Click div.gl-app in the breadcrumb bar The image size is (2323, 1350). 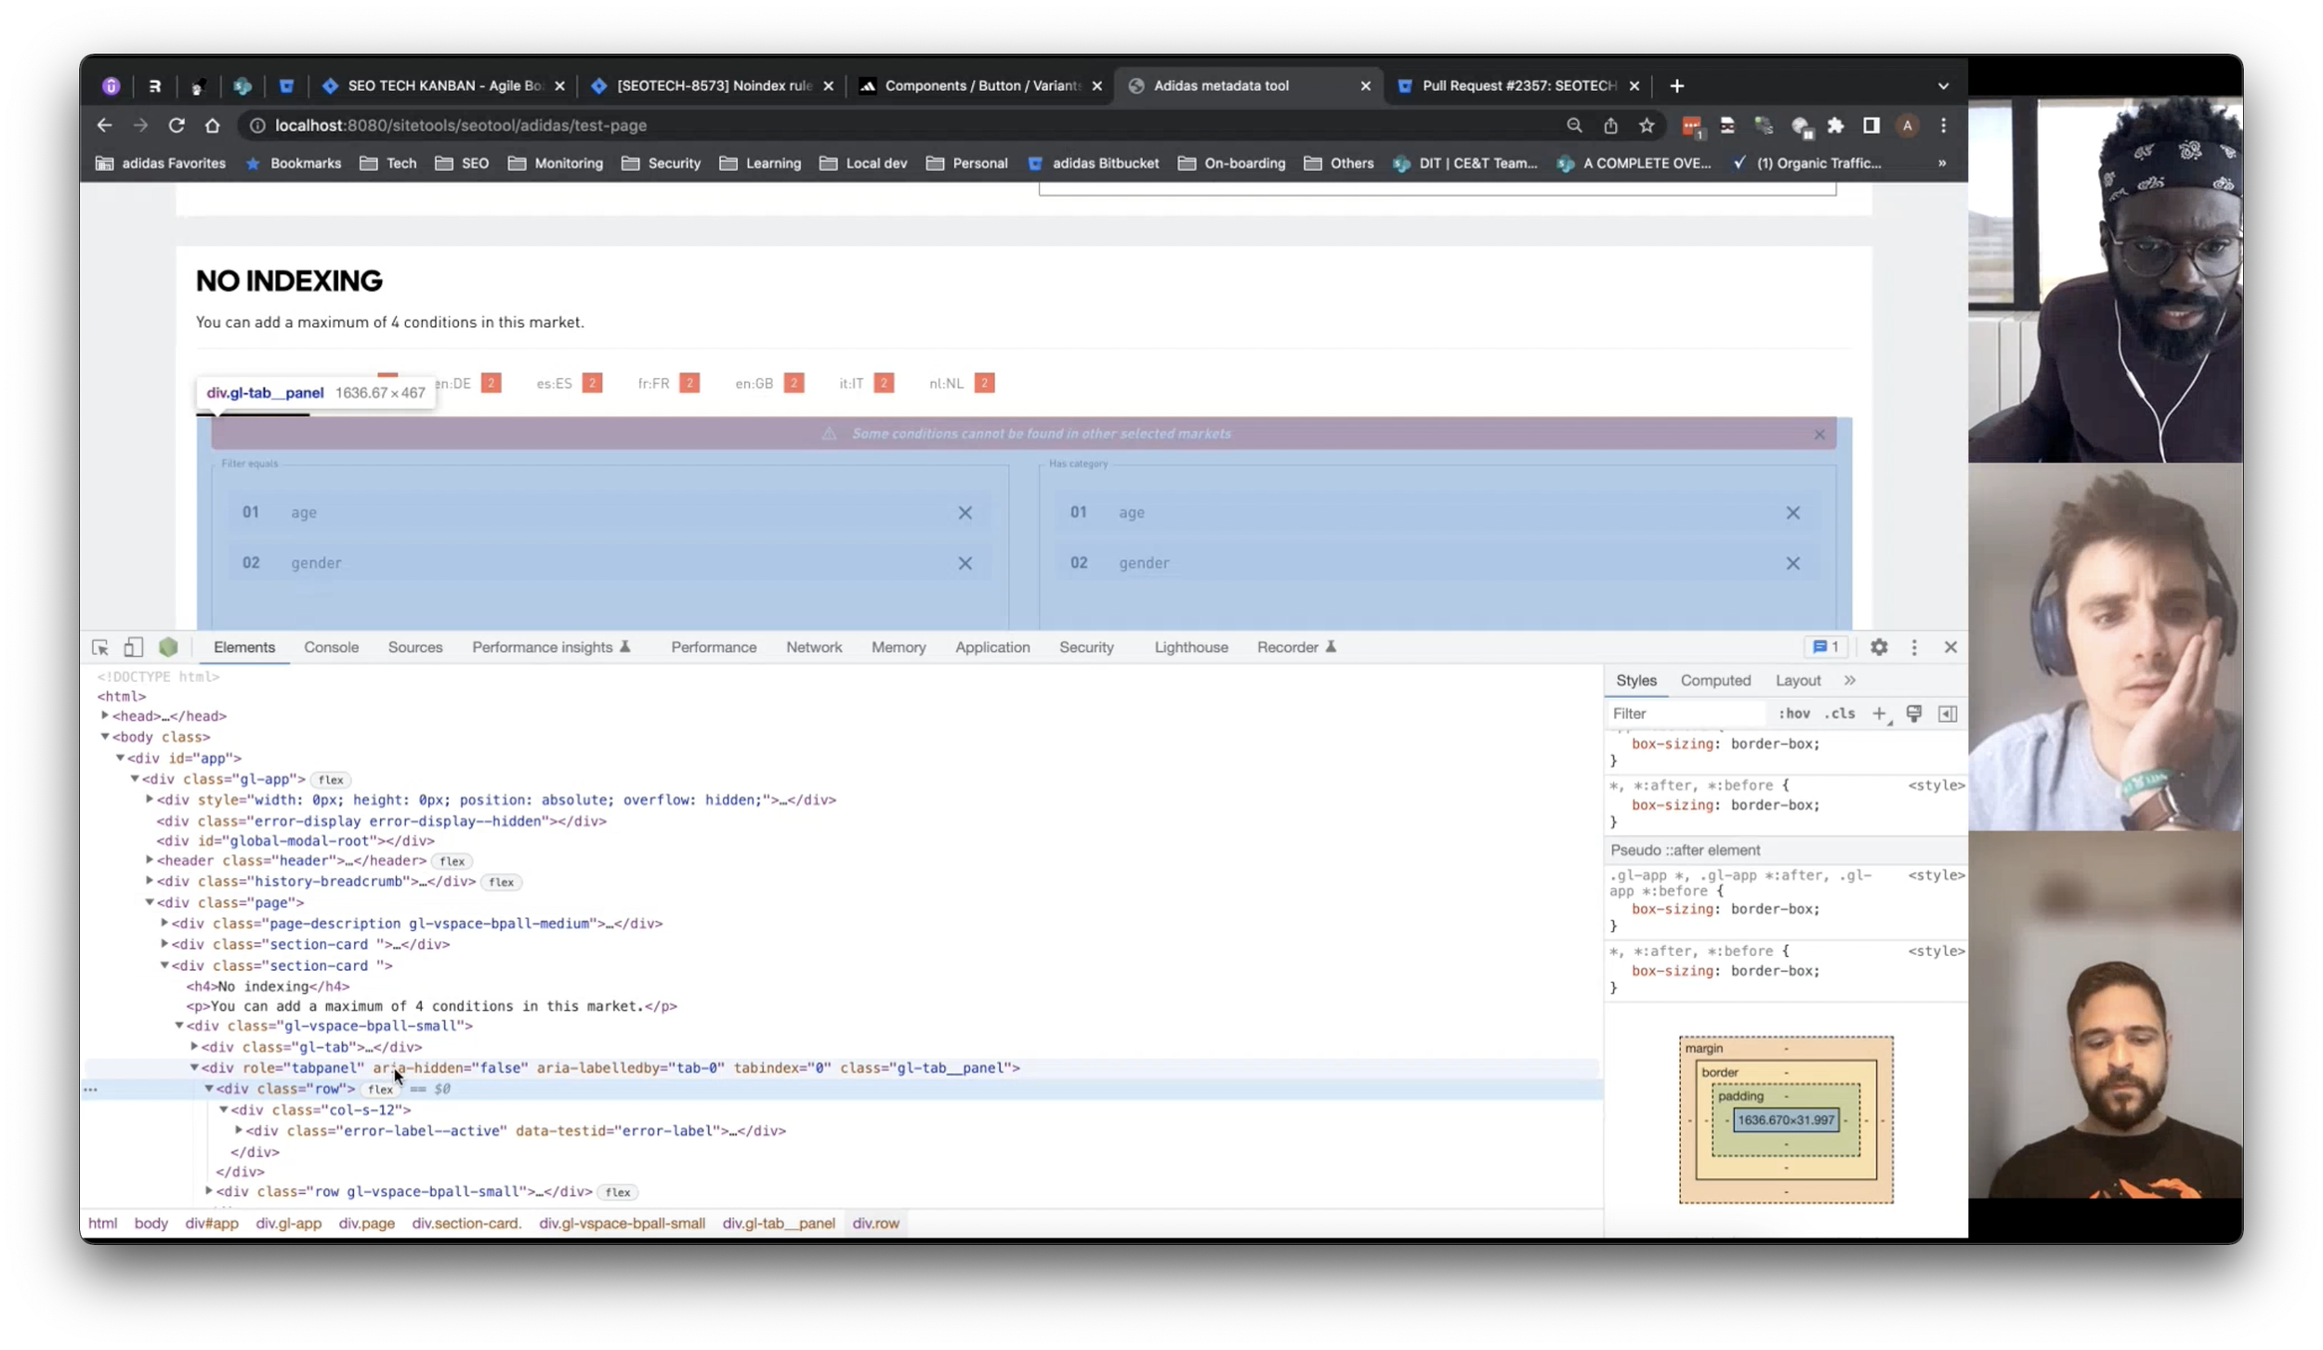pyautogui.click(x=288, y=1223)
